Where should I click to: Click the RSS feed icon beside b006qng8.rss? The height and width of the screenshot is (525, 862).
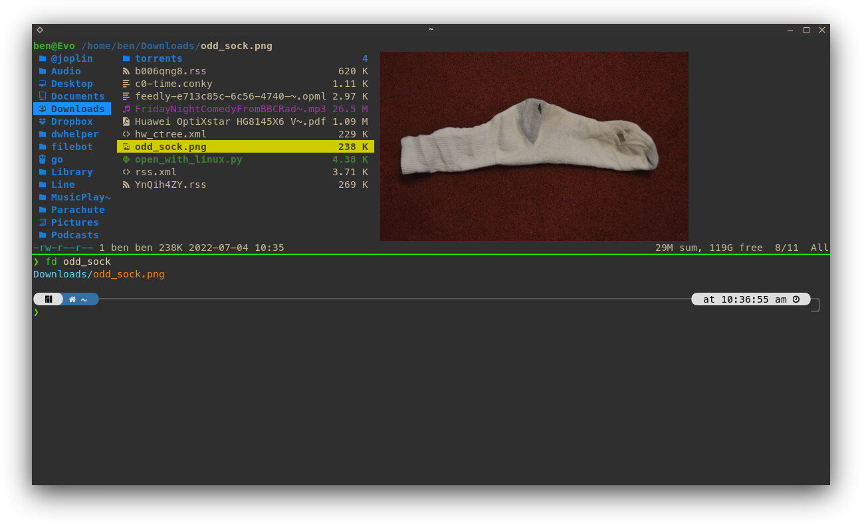tap(126, 70)
